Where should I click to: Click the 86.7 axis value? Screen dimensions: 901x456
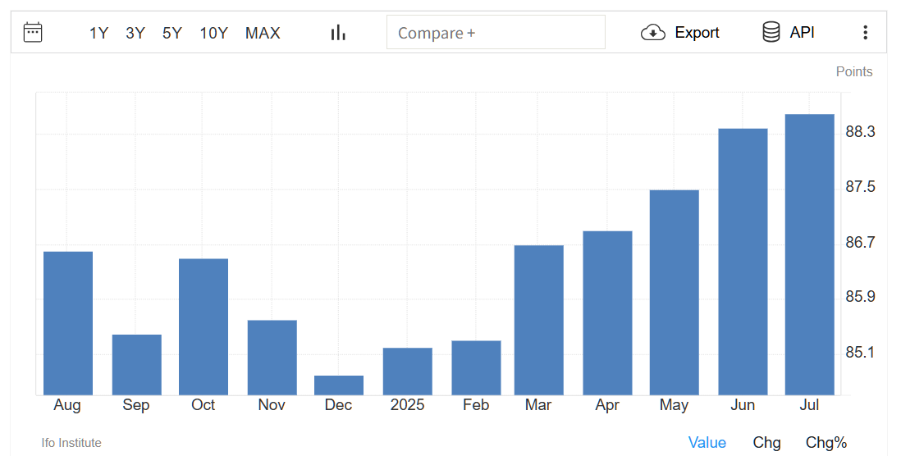click(x=860, y=243)
